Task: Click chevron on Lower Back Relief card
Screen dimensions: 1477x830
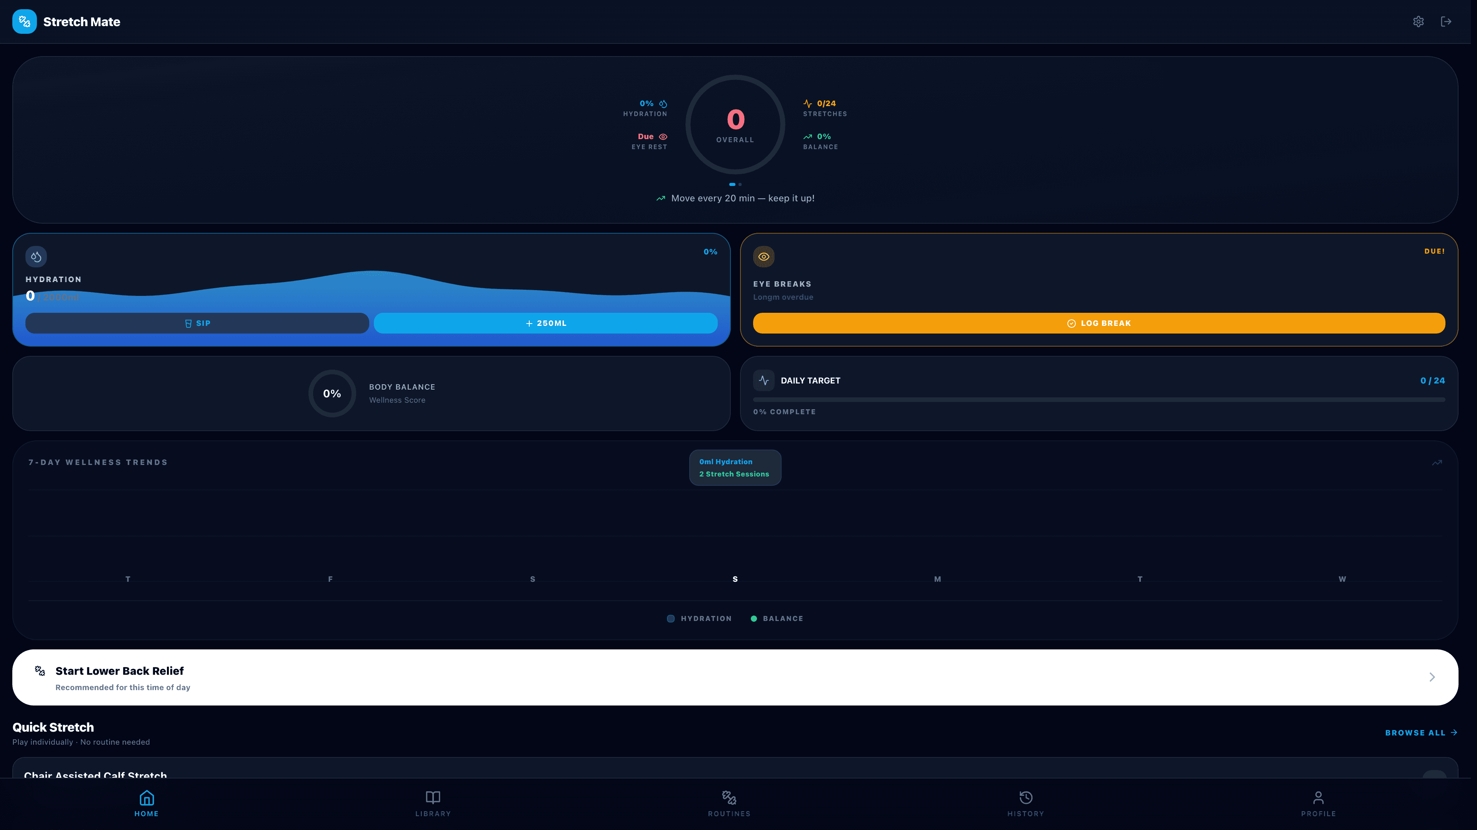Action: pos(1432,677)
